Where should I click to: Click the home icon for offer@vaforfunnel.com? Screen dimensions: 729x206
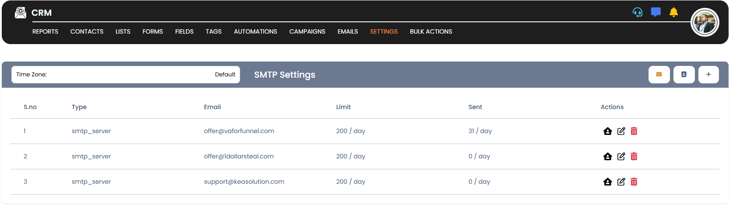[x=607, y=131]
